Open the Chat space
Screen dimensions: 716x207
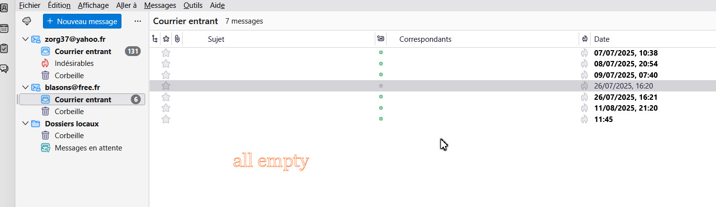pyautogui.click(x=3, y=68)
